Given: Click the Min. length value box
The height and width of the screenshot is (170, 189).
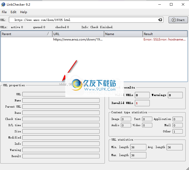Looking at the screenshot, I should [138, 147].
